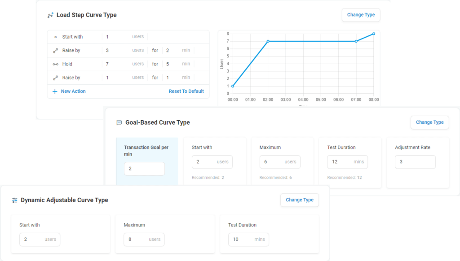Select the highlighted Transaction Goal per min card
The width and height of the screenshot is (460, 261).
[147, 161]
